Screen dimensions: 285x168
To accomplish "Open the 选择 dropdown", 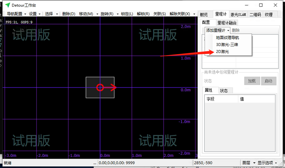I will 51,14.
